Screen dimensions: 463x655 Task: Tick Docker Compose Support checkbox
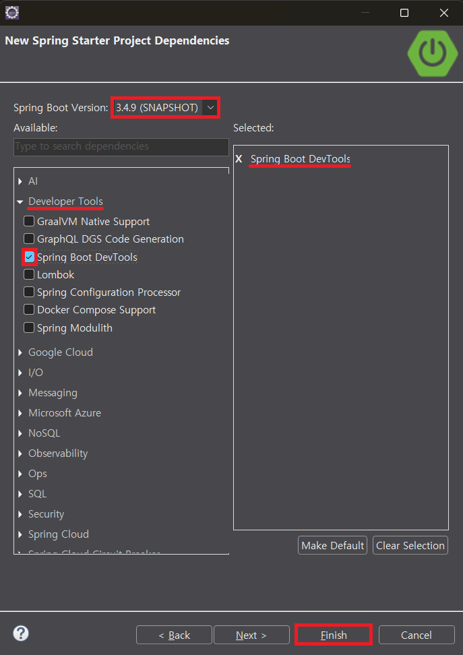coord(29,309)
